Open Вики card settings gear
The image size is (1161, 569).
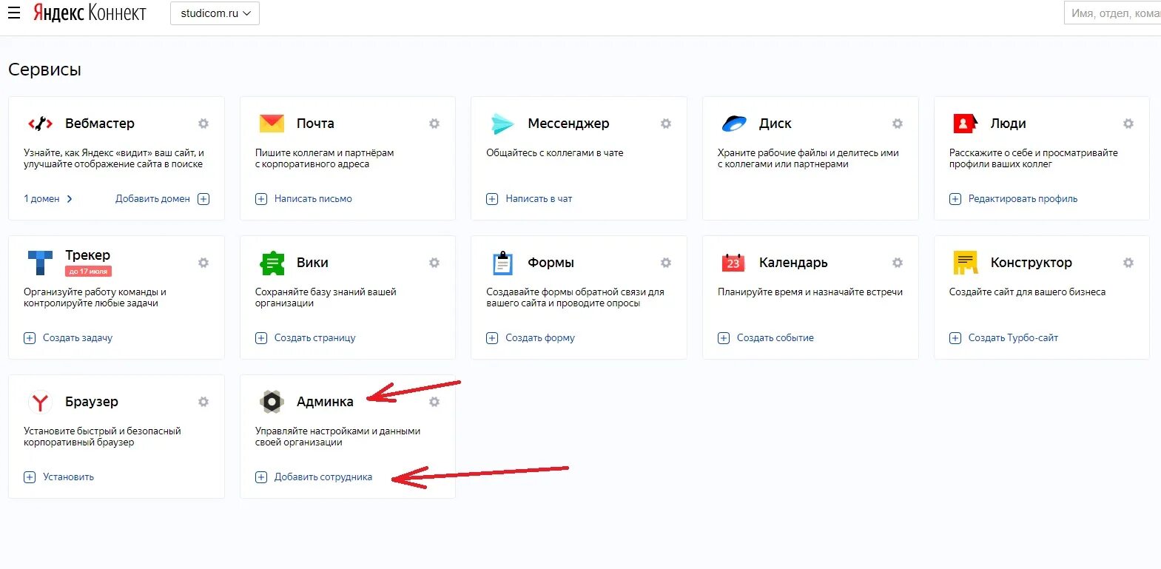click(434, 263)
